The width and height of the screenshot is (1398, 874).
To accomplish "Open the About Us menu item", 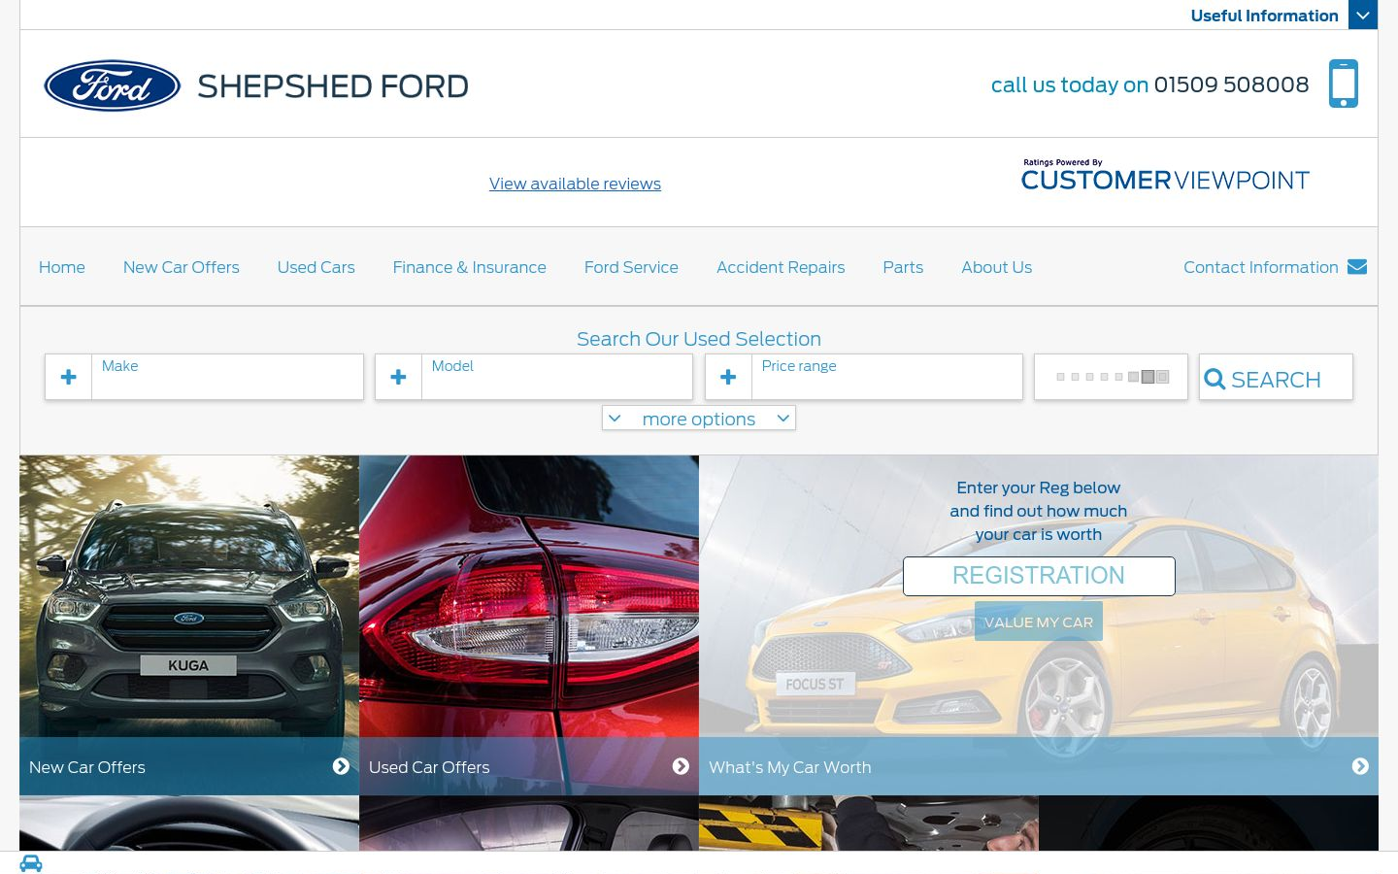I will click(x=997, y=267).
